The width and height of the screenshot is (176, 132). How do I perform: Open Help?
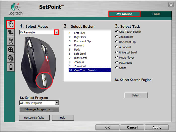coord(63,118)
